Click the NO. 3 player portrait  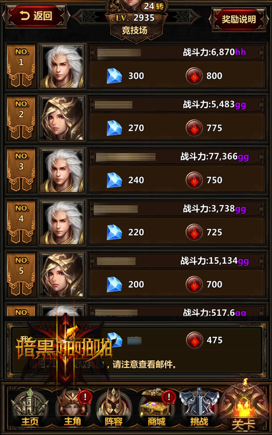coord(62,171)
